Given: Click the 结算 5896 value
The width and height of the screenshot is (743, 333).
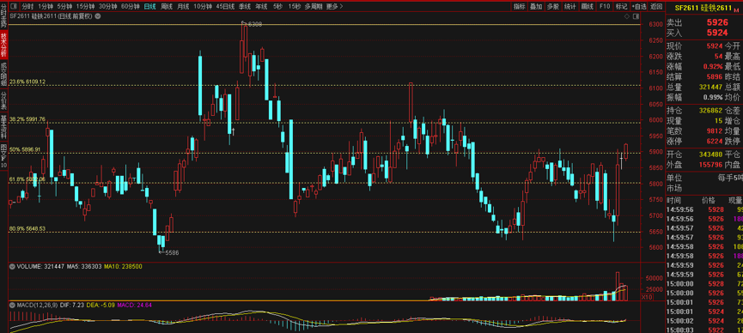Looking at the screenshot, I should pos(715,76).
